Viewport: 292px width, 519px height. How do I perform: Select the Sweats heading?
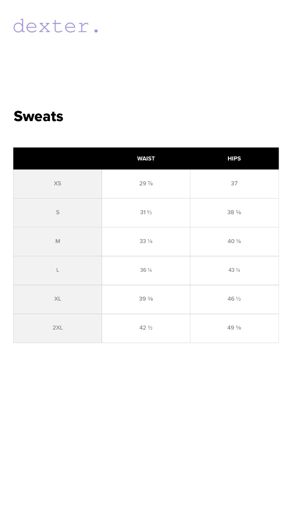click(x=39, y=116)
